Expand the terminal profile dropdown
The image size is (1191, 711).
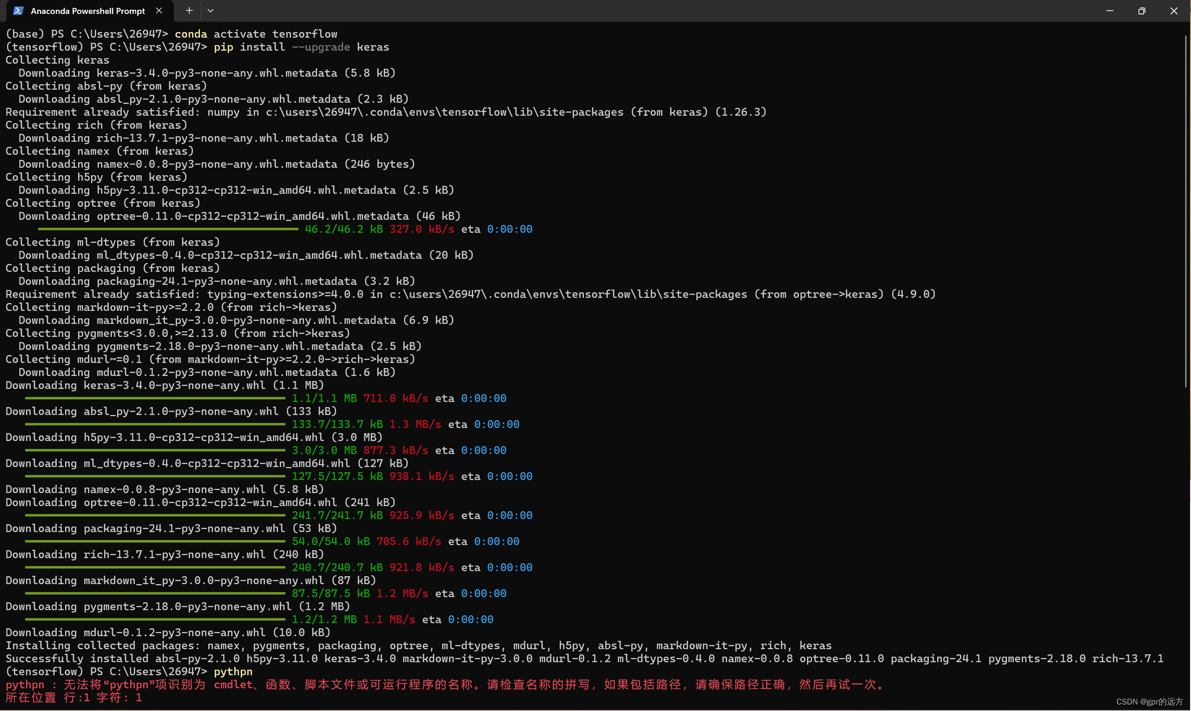(211, 11)
